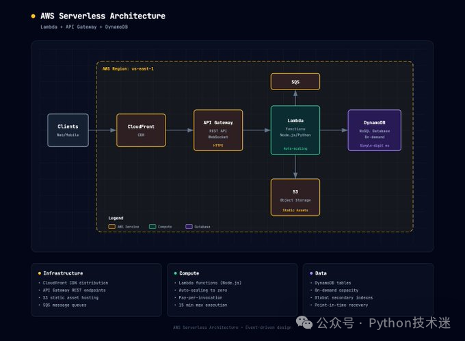Viewport: 465px width, 341px height.
Task: Click 'Point-in-time recovery' bullet
Action: point(341,305)
